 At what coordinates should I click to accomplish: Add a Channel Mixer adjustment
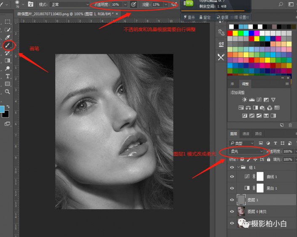pyautogui.click(x=270, y=108)
